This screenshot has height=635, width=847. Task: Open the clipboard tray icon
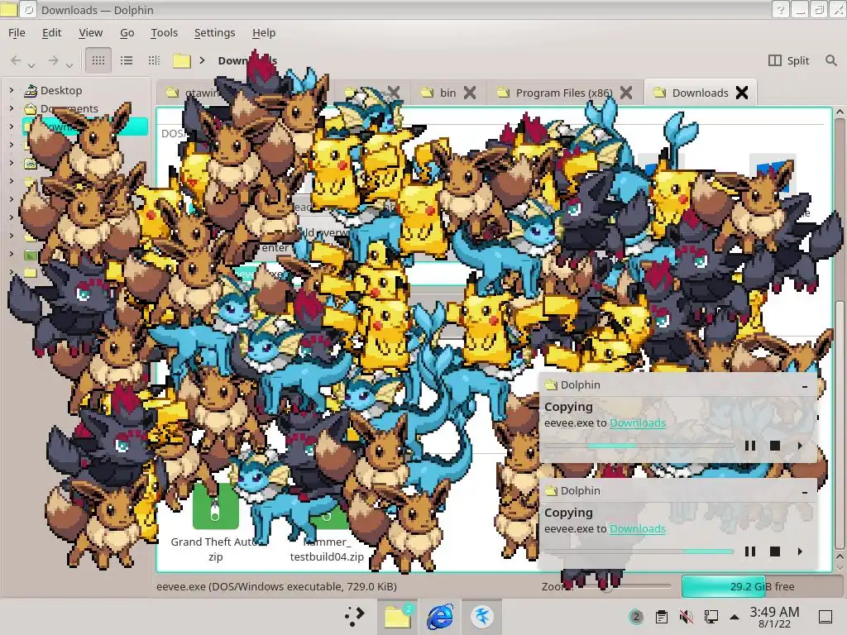661,617
